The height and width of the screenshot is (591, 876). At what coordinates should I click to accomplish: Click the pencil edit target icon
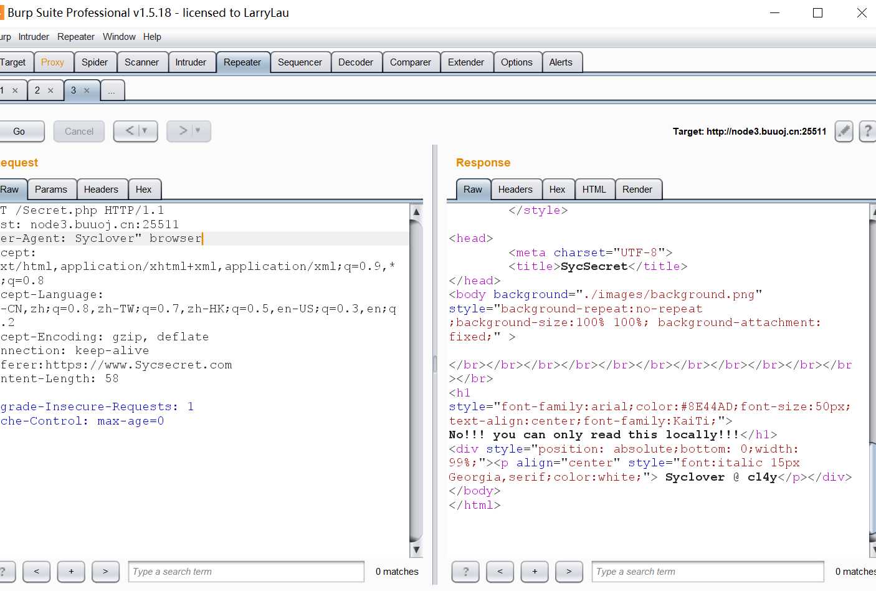pyautogui.click(x=844, y=132)
